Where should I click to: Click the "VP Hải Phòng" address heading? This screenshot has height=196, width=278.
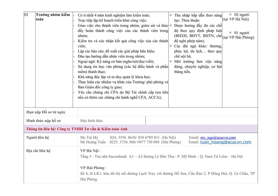[x=92, y=168]
